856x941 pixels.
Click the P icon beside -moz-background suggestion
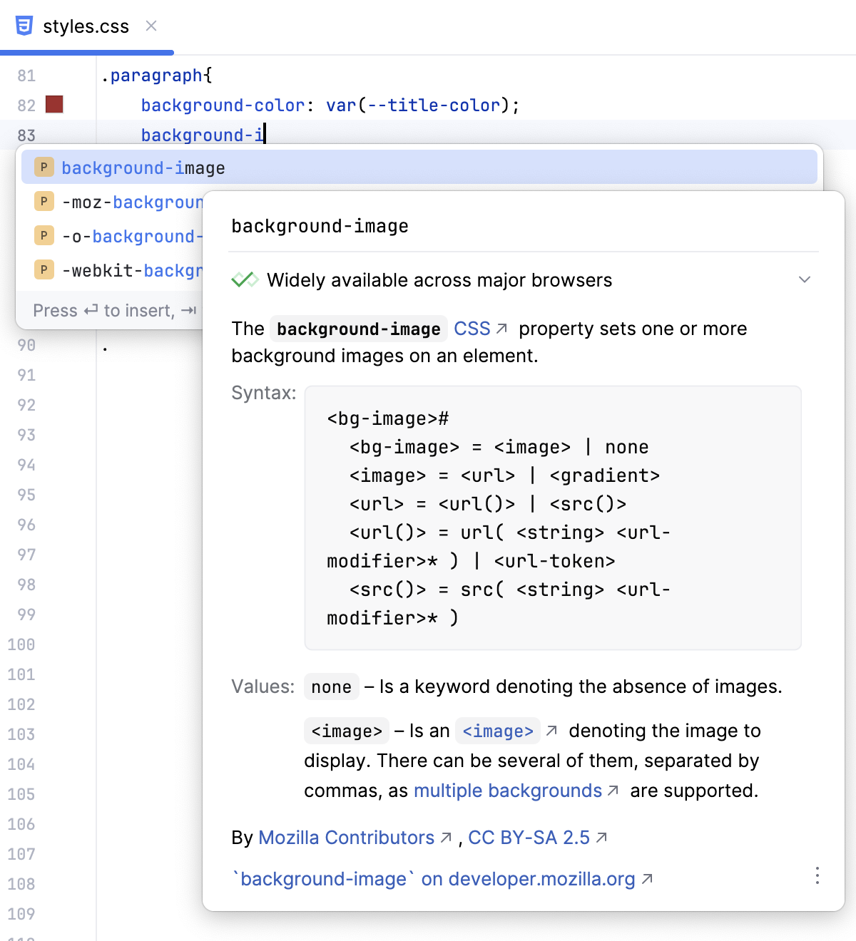pyautogui.click(x=44, y=201)
